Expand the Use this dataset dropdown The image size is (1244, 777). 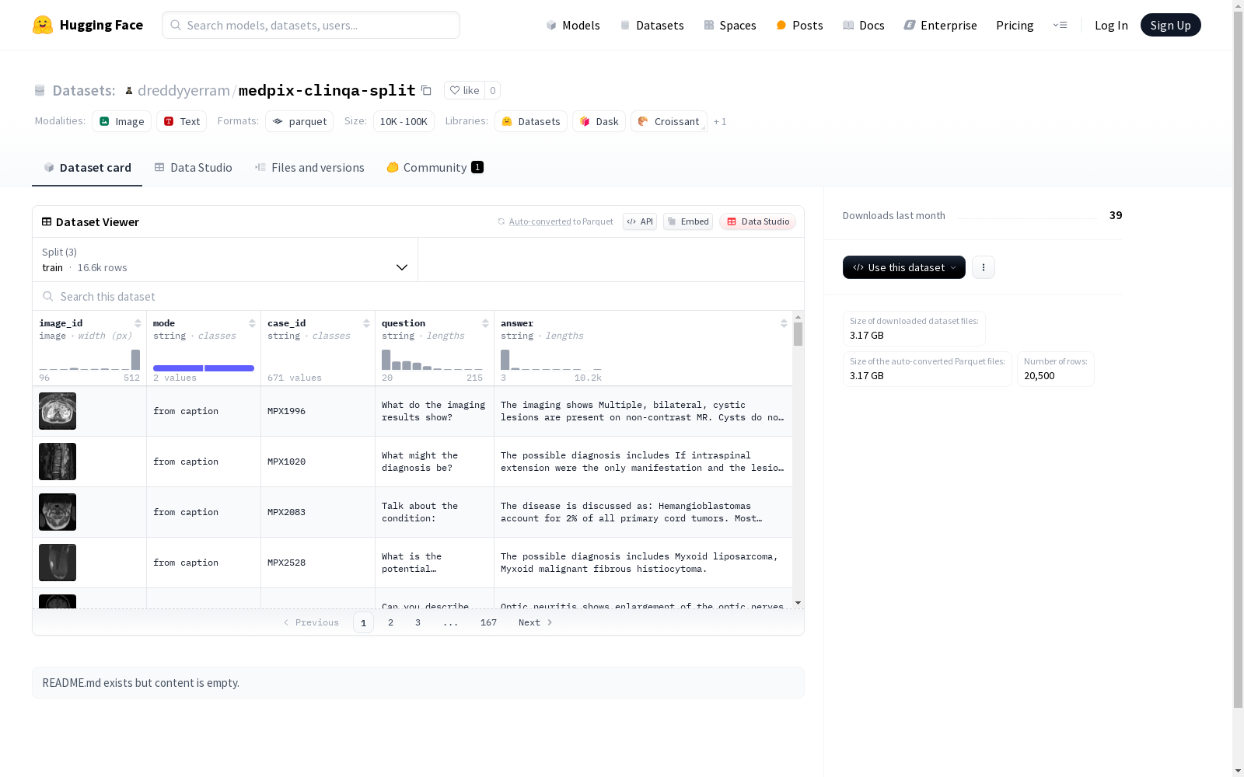pyautogui.click(x=904, y=267)
